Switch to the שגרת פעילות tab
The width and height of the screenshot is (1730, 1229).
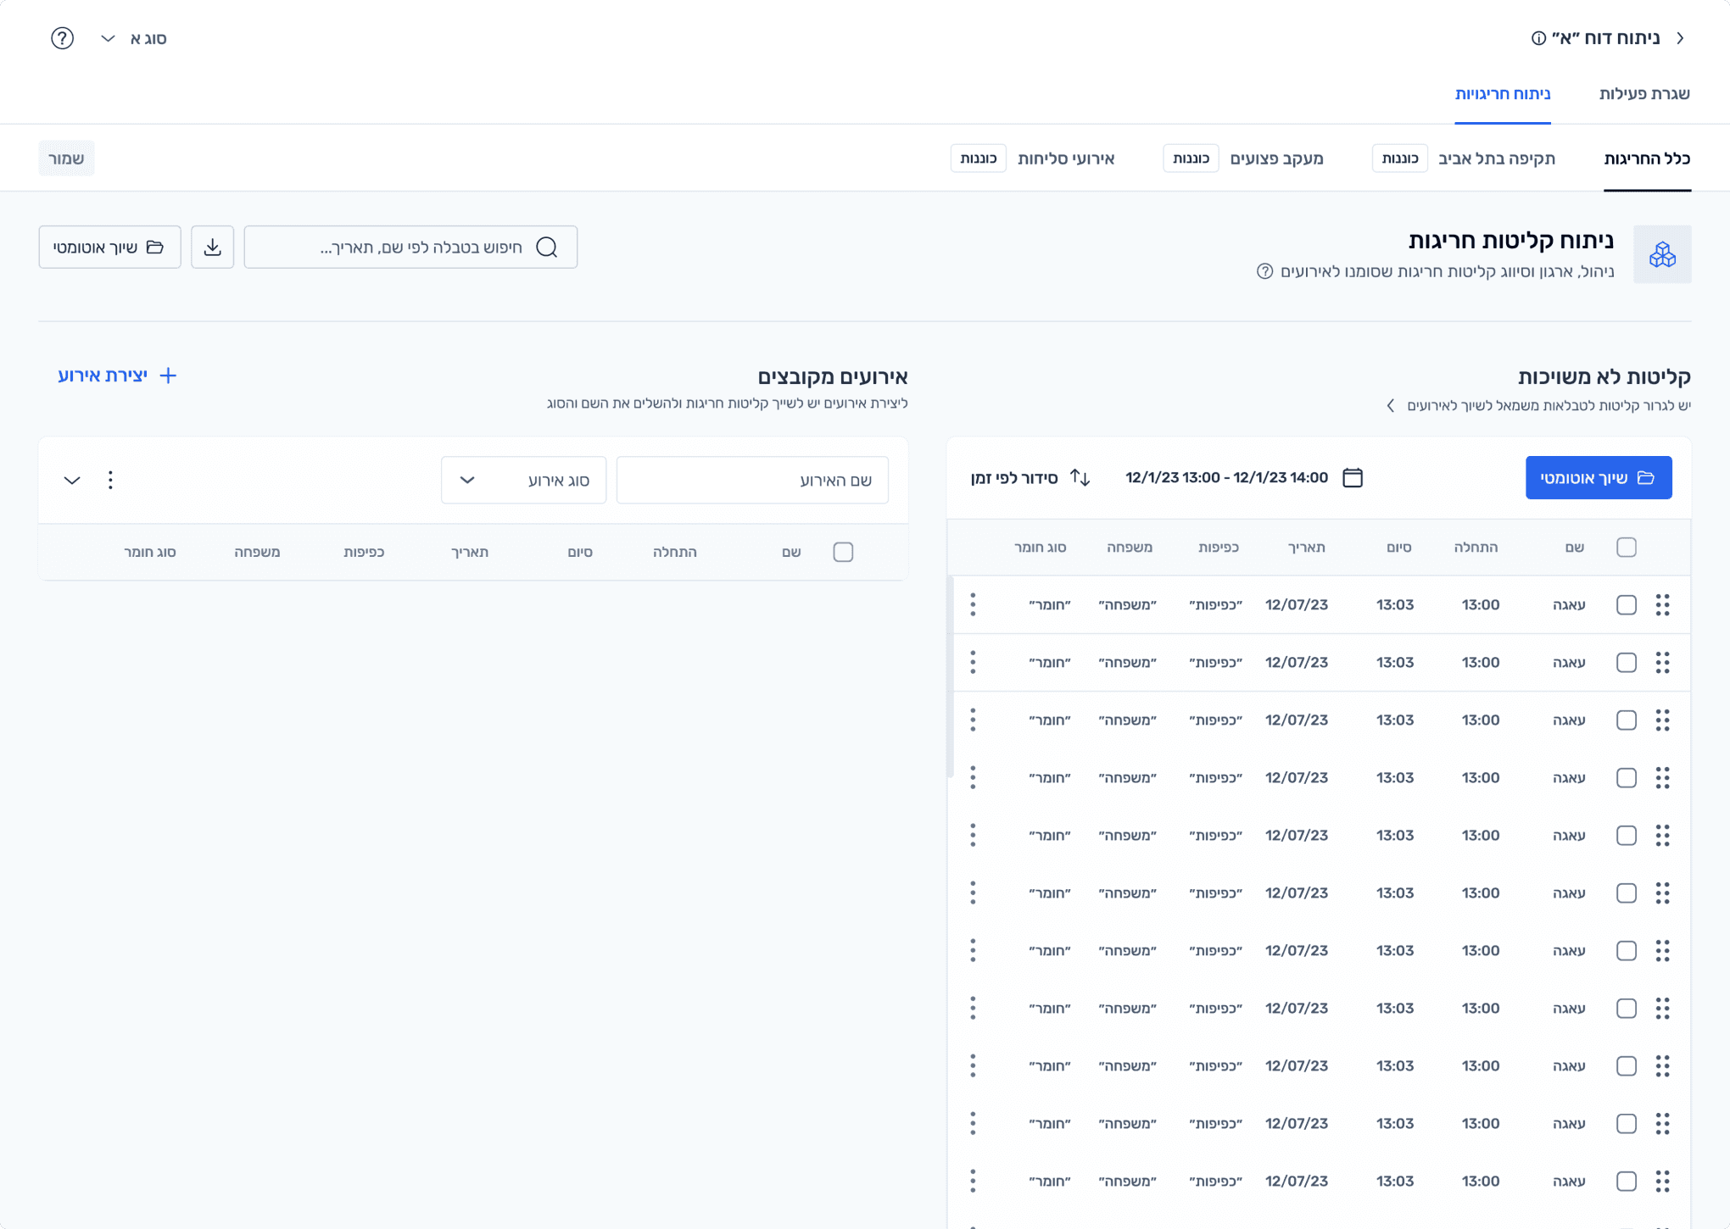[1643, 93]
